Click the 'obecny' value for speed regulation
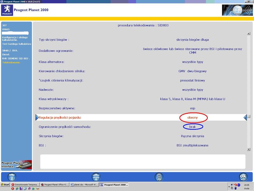The width and height of the screenshot is (254, 191). click(193, 118)
